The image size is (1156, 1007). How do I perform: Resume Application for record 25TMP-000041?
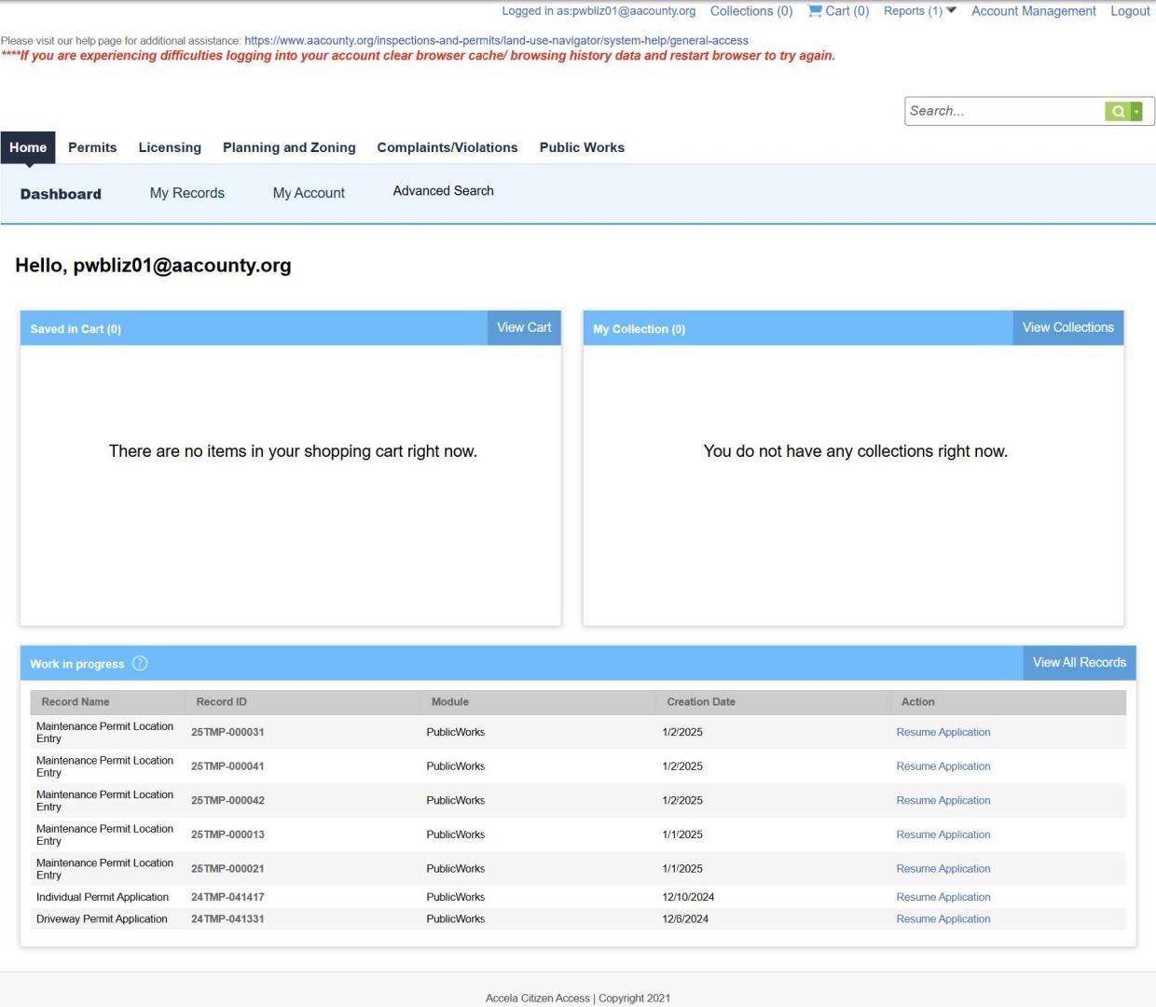[x=943, y=766]
